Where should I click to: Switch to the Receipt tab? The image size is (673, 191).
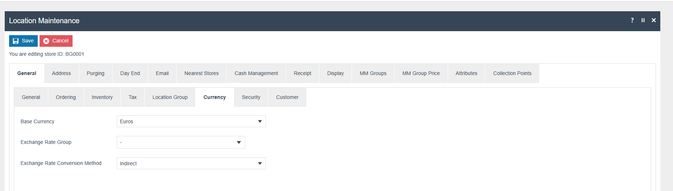(x=302, y=73)
